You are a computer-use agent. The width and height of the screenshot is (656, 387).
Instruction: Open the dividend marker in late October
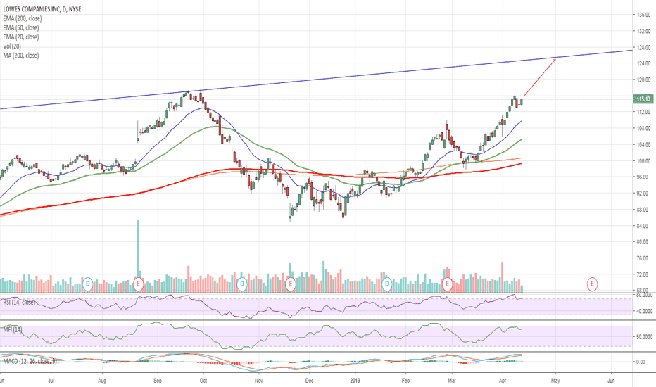pos(241,284)
